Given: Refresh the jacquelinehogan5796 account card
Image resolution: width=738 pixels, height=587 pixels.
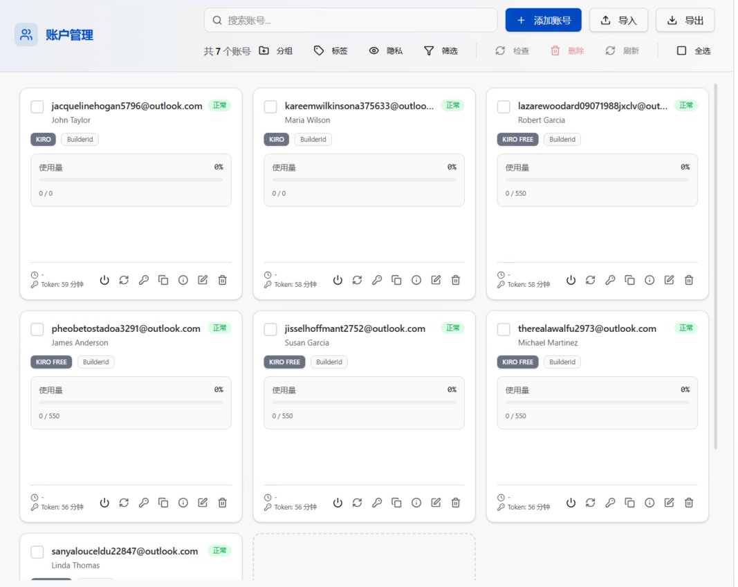Looking at the screenshot, I should click(124, 280).
